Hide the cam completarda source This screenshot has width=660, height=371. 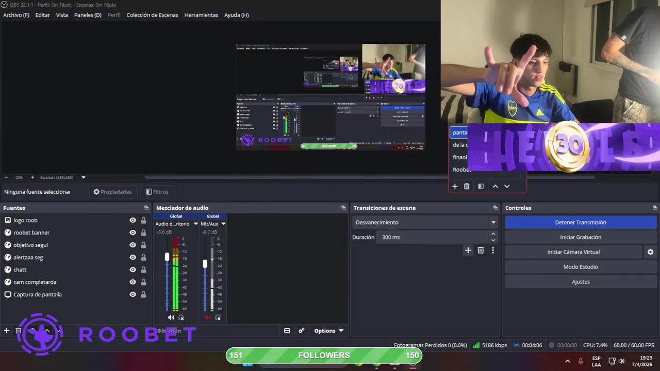click(133, 282)
